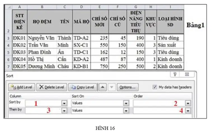Click cell with value 235
The image size is (213, 133).
100,38
